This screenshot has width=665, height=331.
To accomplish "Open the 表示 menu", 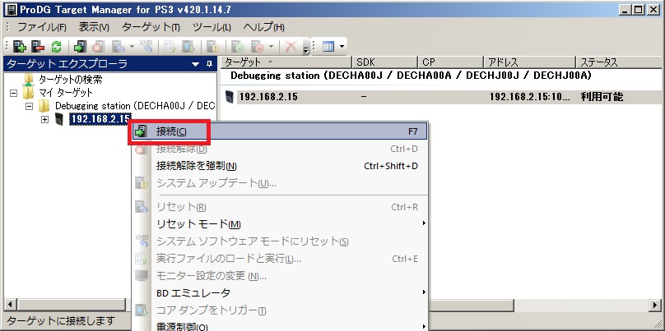I will [x=94, y=27].
